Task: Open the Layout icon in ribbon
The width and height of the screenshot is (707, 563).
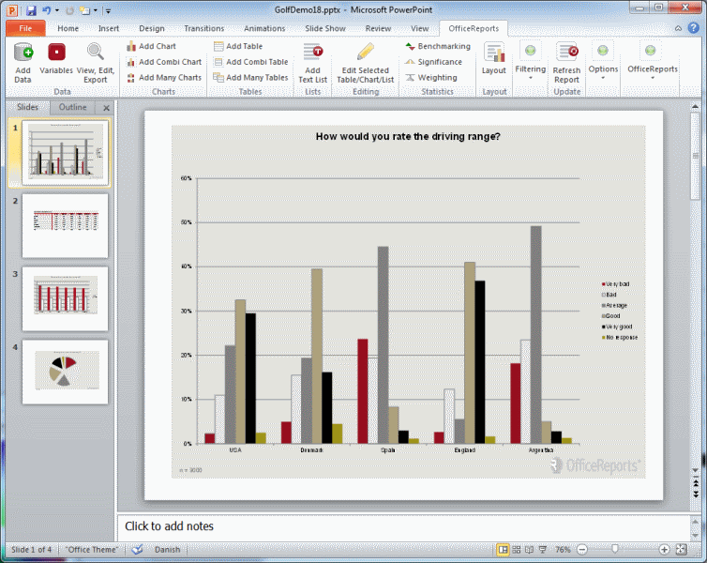Action: pos(494,53)
